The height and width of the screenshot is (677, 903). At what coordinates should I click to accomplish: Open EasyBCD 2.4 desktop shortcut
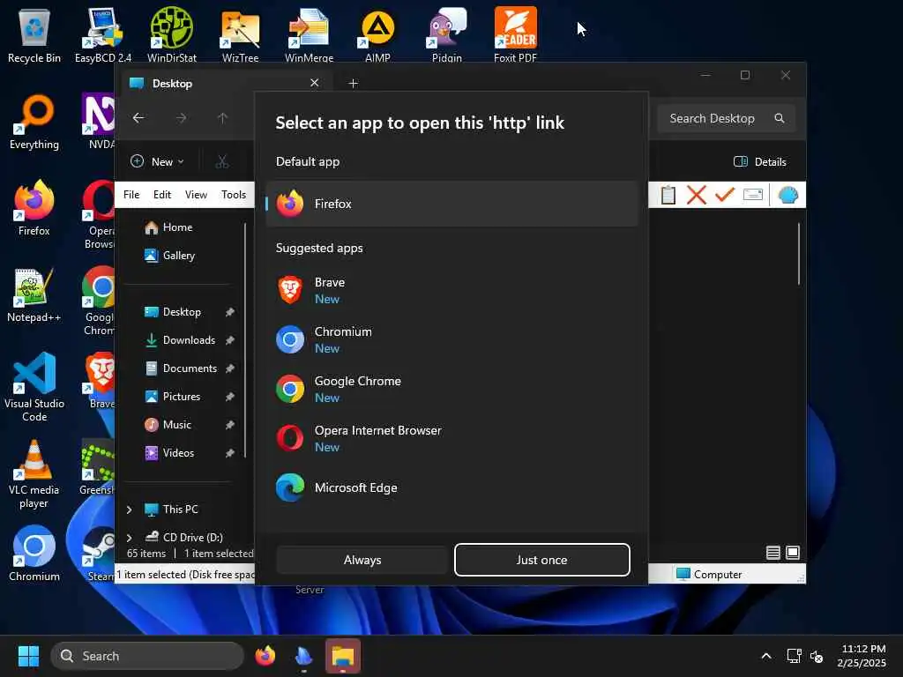pyautogui.click(x=103, y=35)
